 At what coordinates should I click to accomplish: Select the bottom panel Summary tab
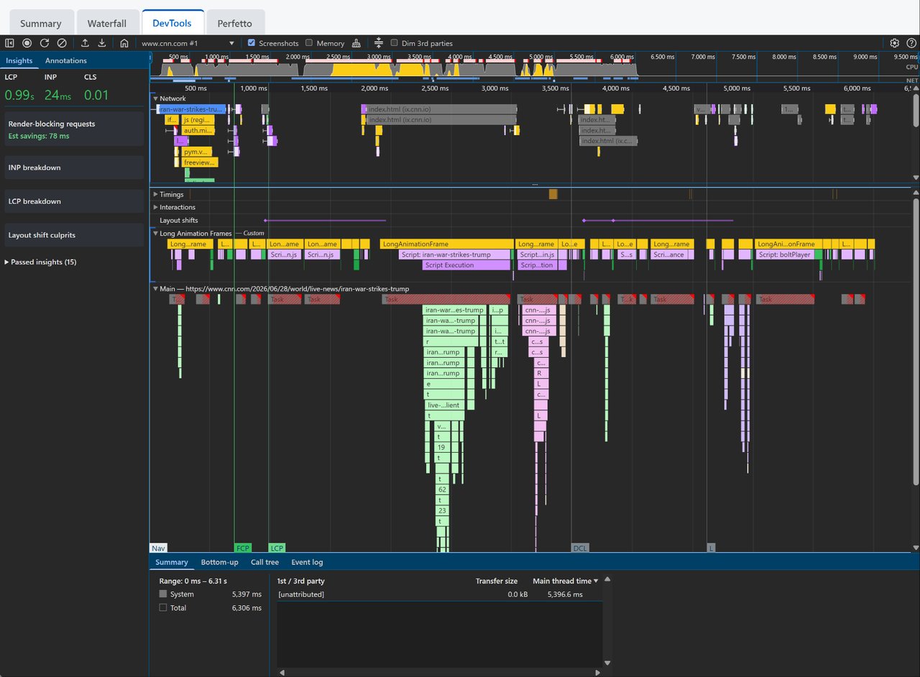[x=172, y=562]
